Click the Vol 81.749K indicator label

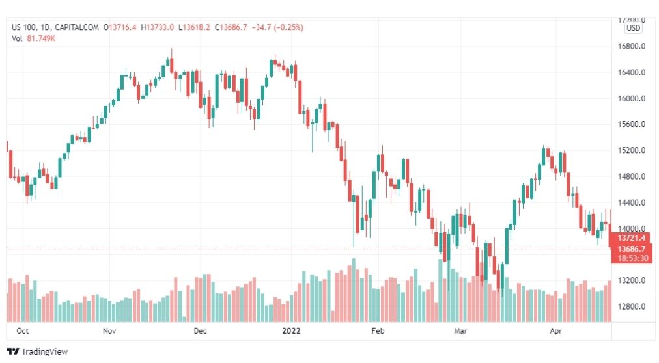tap(34, 38)
